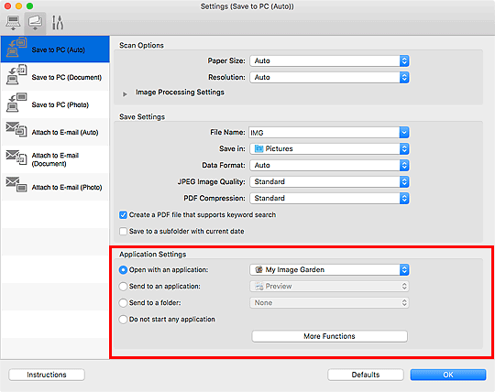Click the Save to PC (Document) icon

(x=16, y=75)
